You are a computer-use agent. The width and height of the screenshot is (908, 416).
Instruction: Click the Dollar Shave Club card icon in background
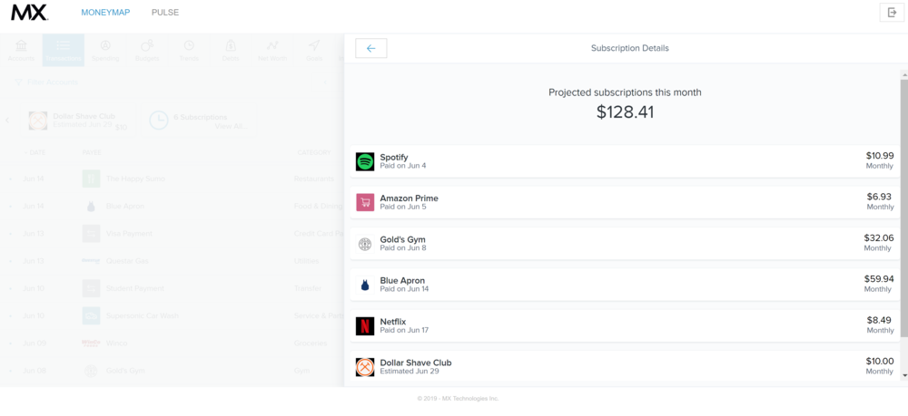pyautogui.click(x=38, y=121)
